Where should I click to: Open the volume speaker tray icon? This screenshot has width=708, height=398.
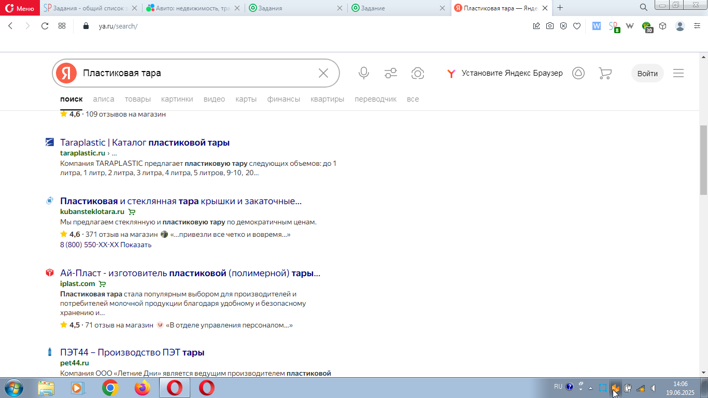pos(653,388)
